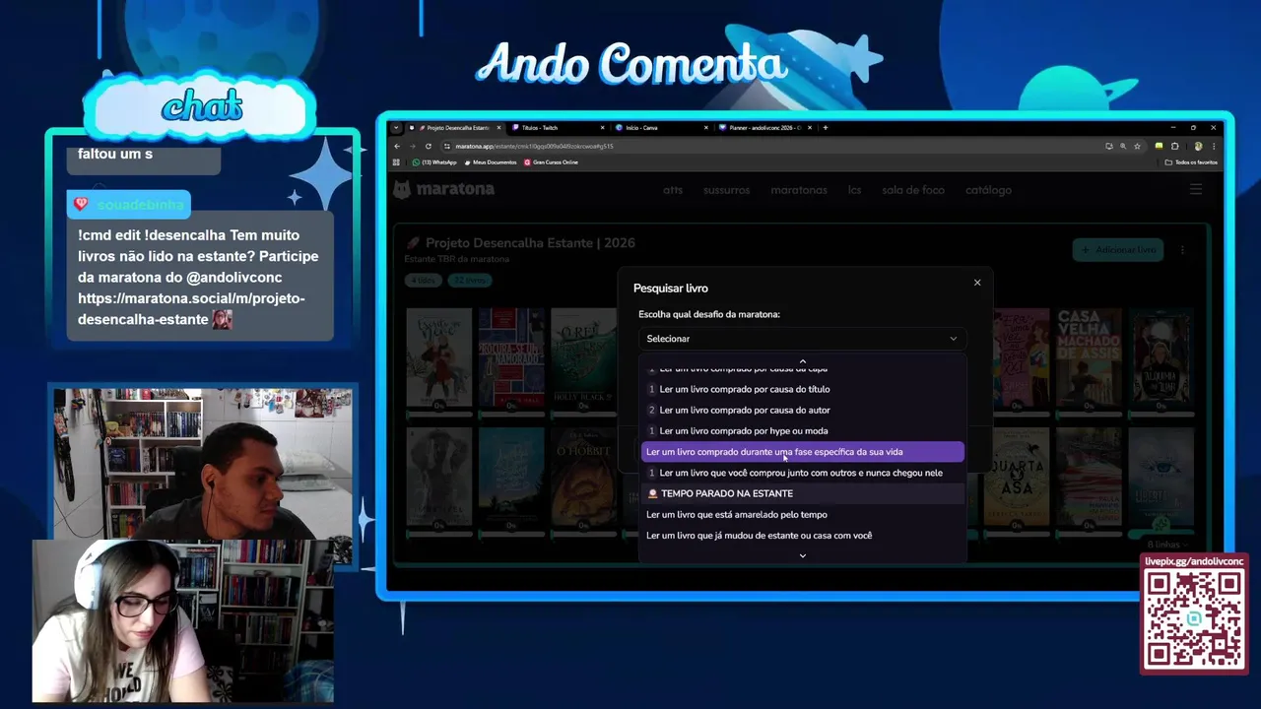Click the '32 livros' badge
This screenshot has width=1261, height=709.
(469, 280)
